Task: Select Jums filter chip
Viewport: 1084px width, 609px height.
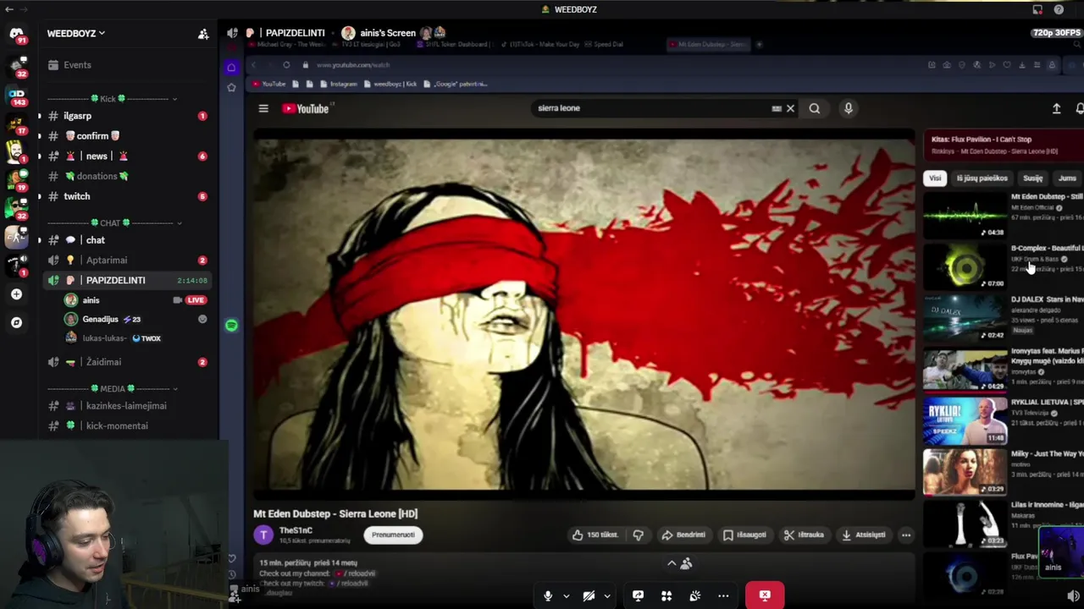Action: tap(1067, 178)
